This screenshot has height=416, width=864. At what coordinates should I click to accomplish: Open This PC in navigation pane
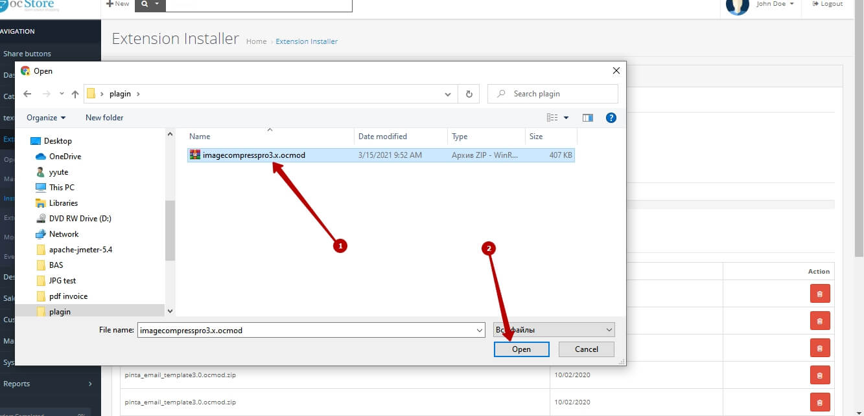(62, 188)
